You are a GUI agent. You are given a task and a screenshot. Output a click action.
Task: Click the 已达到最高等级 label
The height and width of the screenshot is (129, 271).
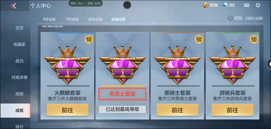click(x=122, y=109)
